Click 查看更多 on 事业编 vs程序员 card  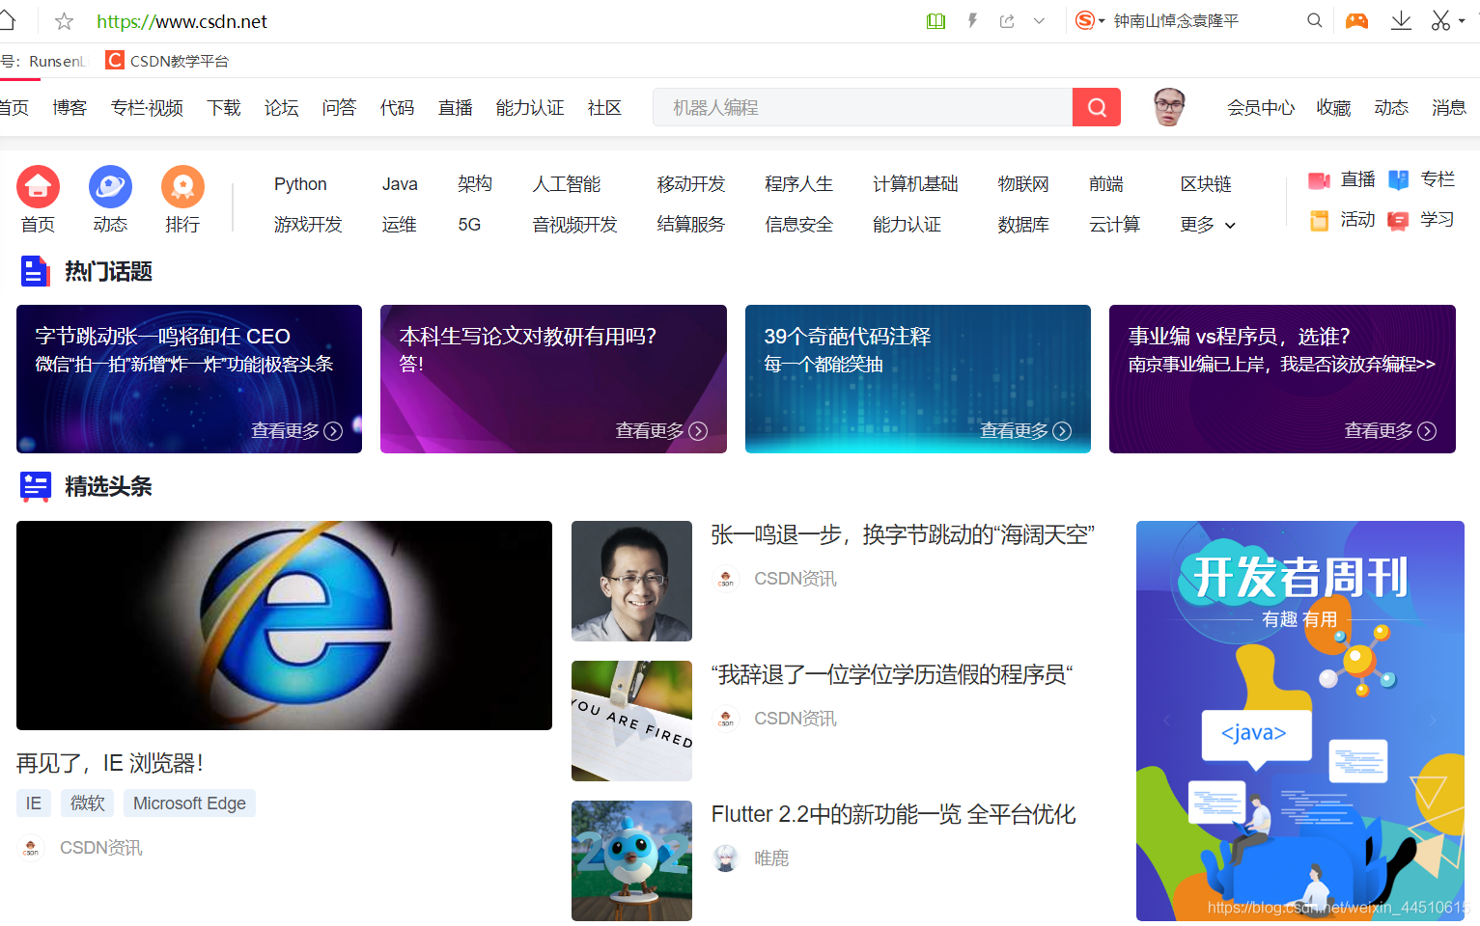1390,431
